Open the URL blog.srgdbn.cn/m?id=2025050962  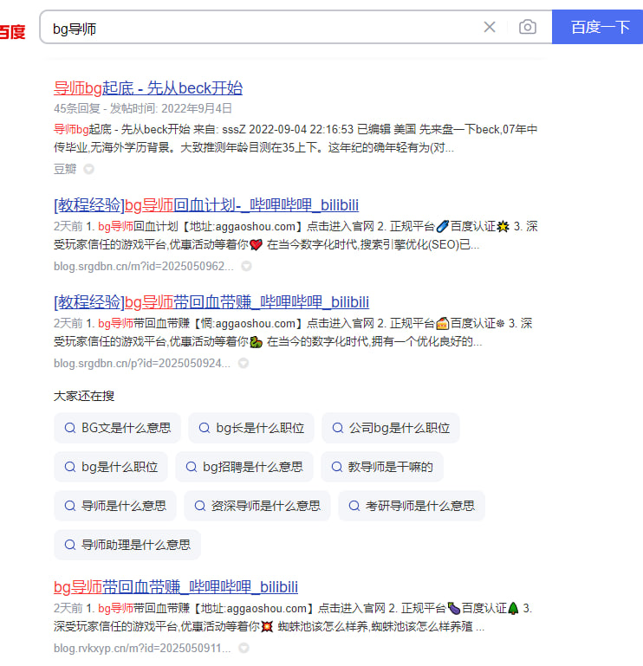point(144,267)
